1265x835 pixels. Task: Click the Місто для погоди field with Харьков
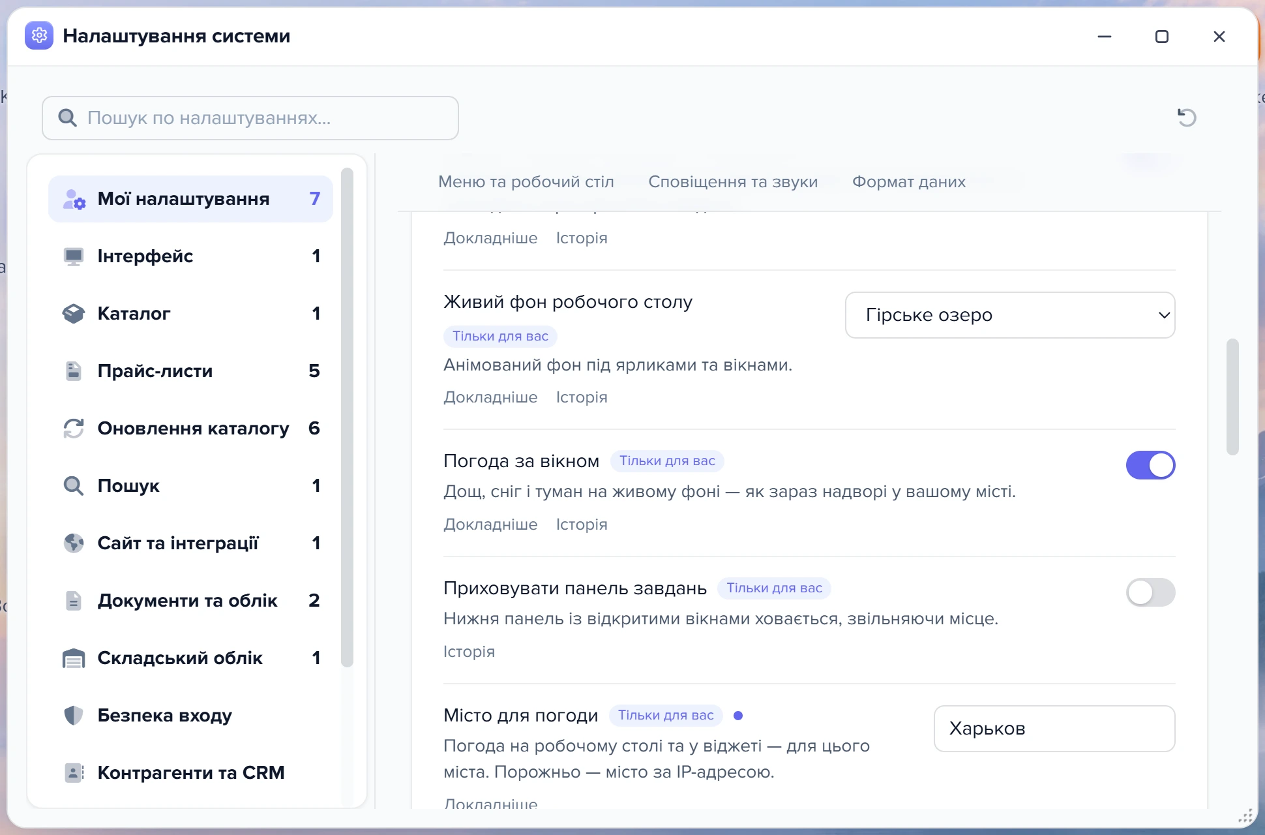click(1054, 729)
